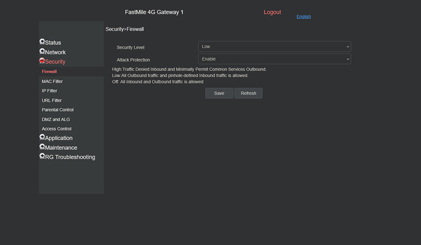Open the MAC Filter page

52,81
